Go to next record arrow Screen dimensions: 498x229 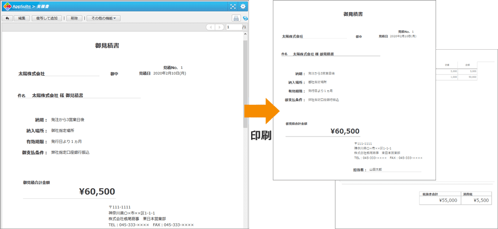tap(220, 27)
